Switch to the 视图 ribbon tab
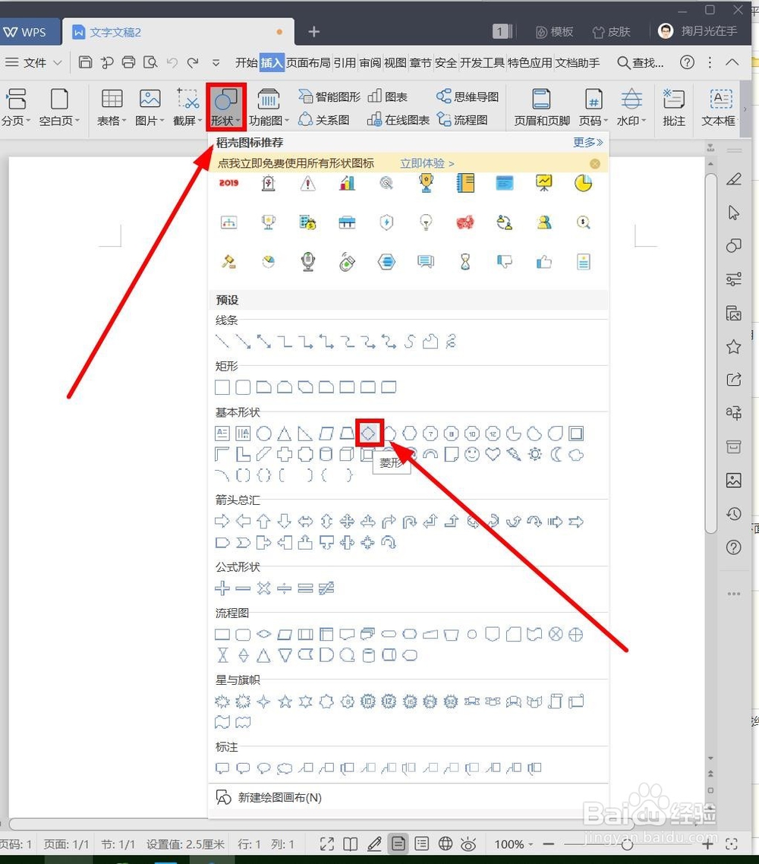This screenshot has width=759, height=864. [395, 63]
